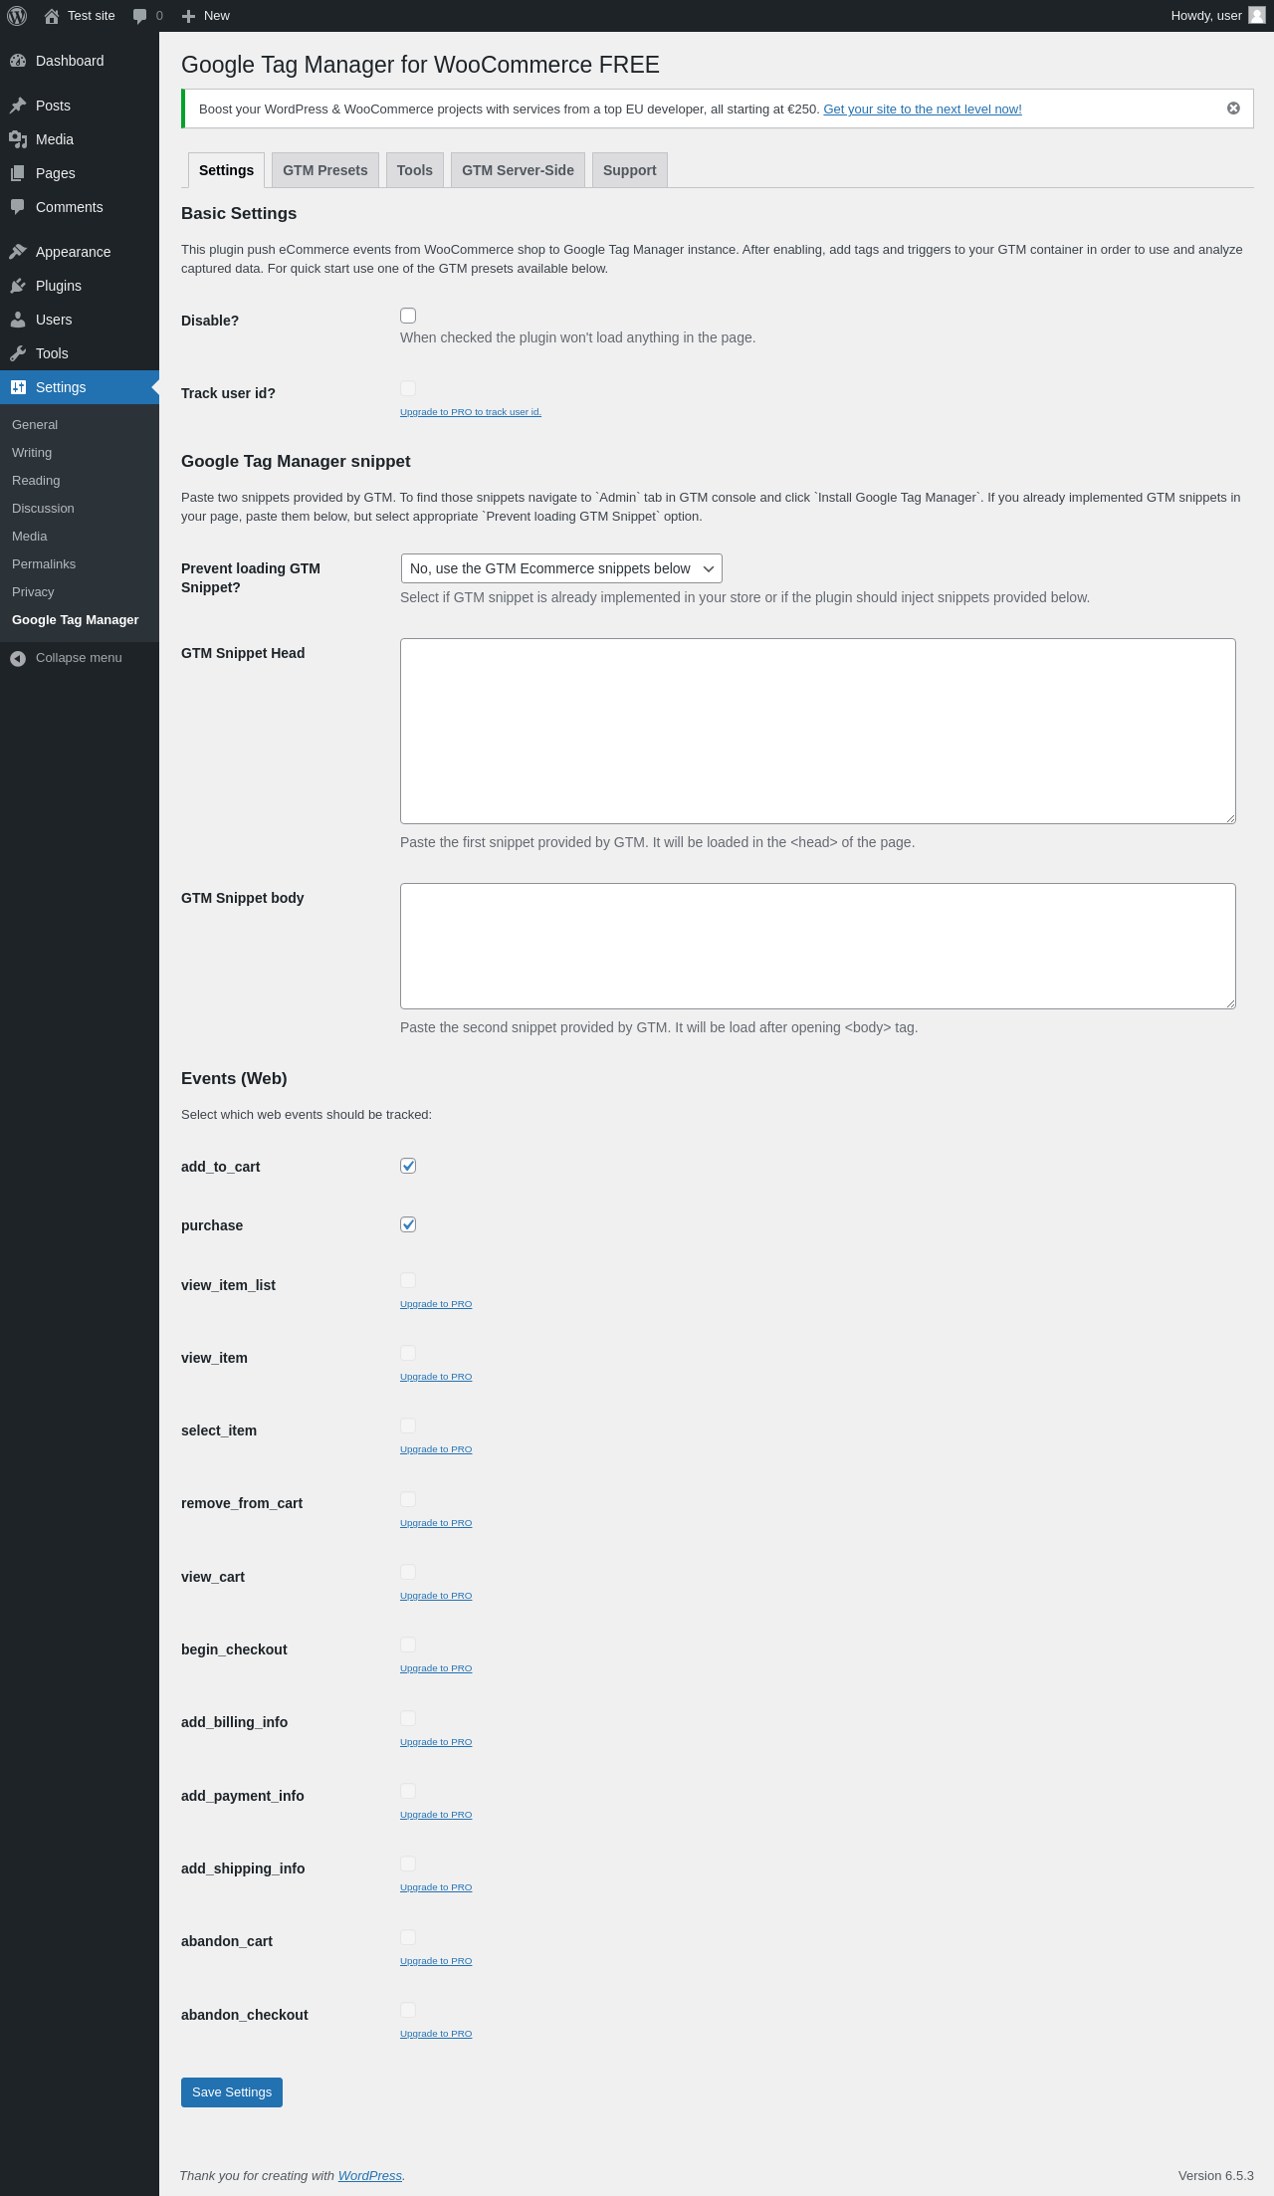Open Discussion settings submenu
This screenshot has width=1274, height=2196.
click(x=43, y=508)
